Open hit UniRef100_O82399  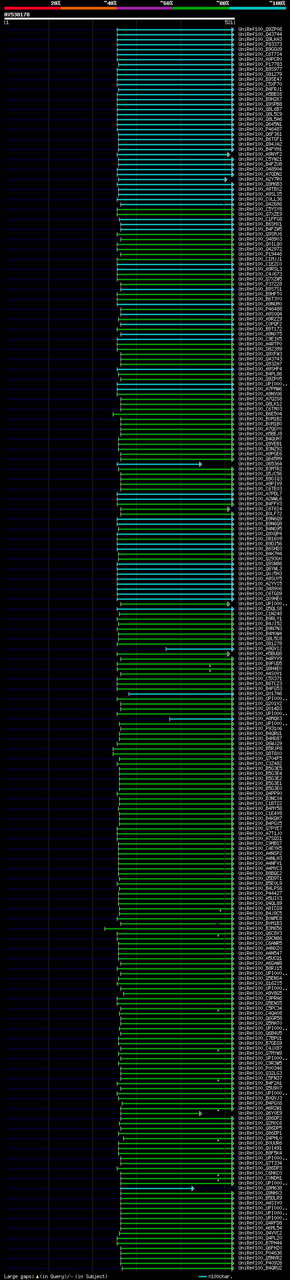tap(260, 349)
